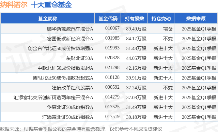This screenshot has width=218, height=132.
Task: Open 中欧北证50成份指数发起A entry
Action: pos(65,68)
